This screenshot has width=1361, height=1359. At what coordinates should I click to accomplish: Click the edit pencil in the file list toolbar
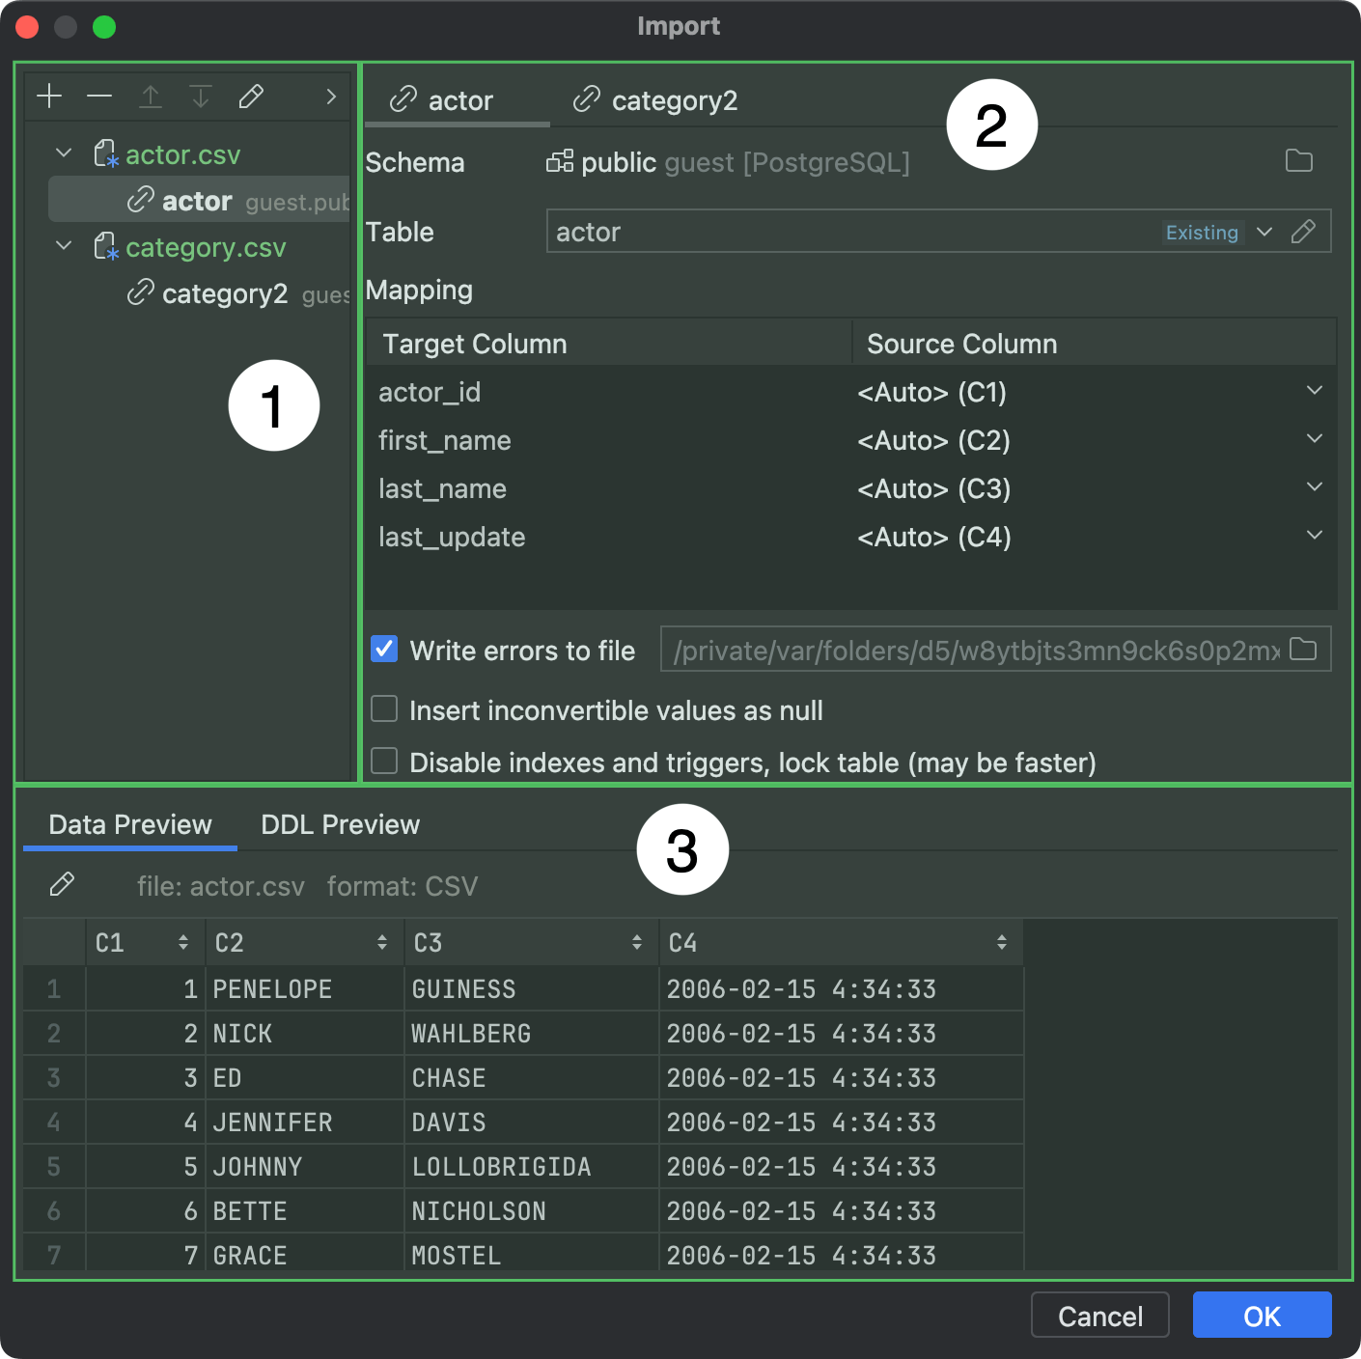click(251, 96)
